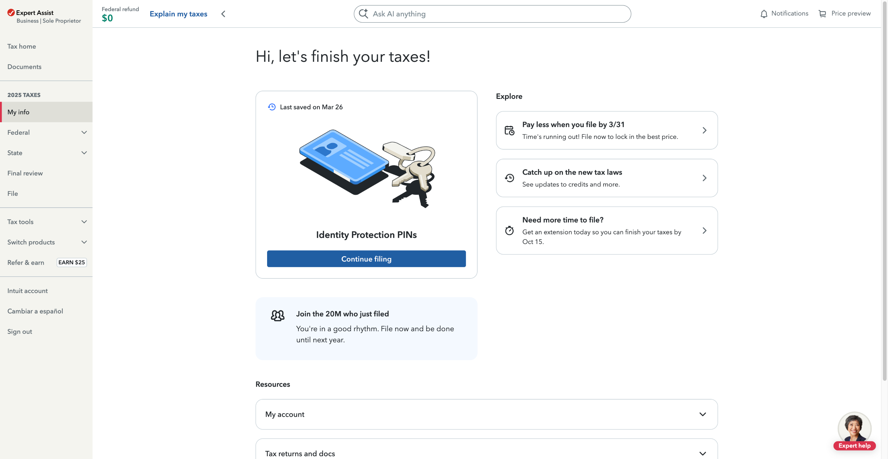Image resolution: width=888 pixels, height=459 pixels.
Task: Click the Continue filing button
Action: click(366, 259)
